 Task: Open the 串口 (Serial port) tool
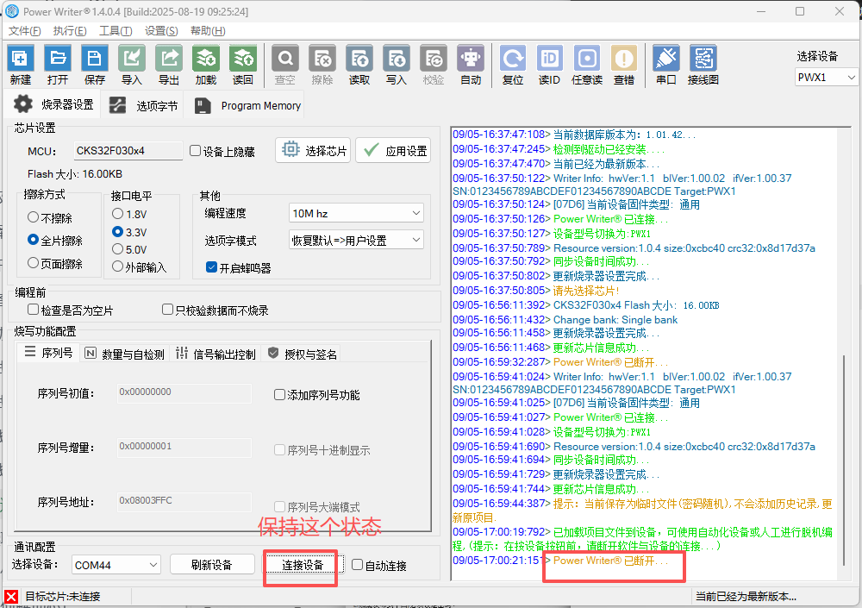click(666, 59)
